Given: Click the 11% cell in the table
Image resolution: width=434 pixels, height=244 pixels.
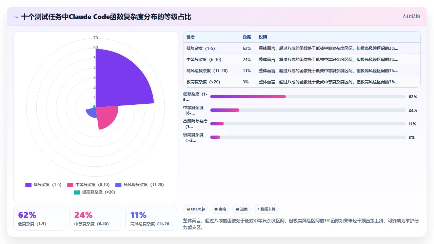Looking at the screenshot, I should (247, 71).
